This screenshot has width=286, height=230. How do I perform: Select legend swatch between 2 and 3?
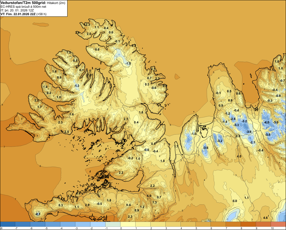tap(158, 224)
